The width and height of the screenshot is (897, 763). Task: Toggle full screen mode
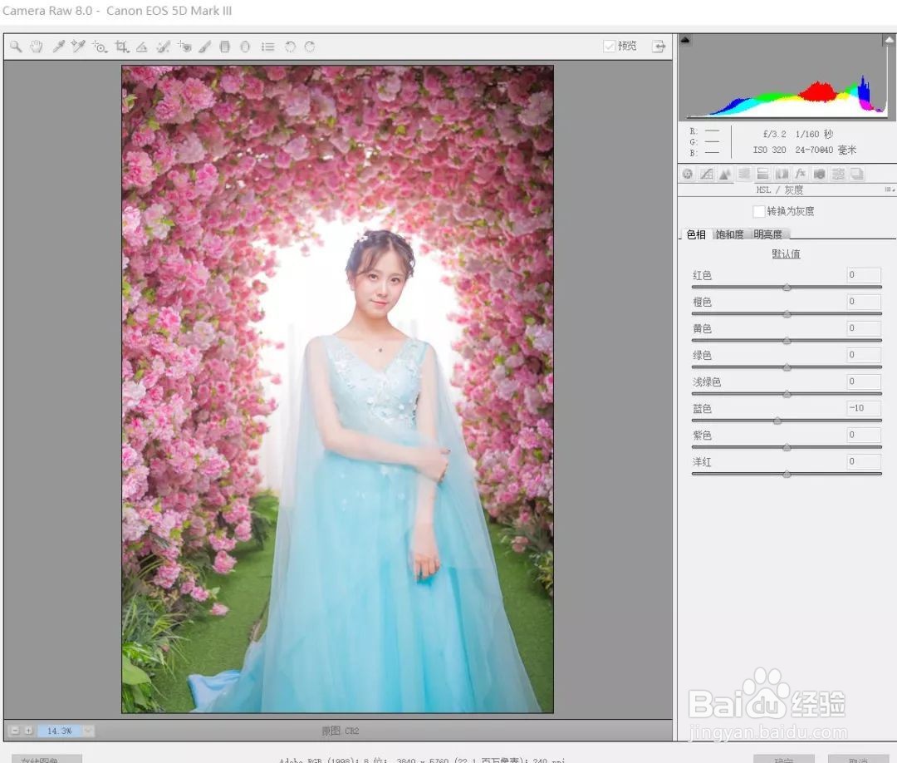pos(659,47)
